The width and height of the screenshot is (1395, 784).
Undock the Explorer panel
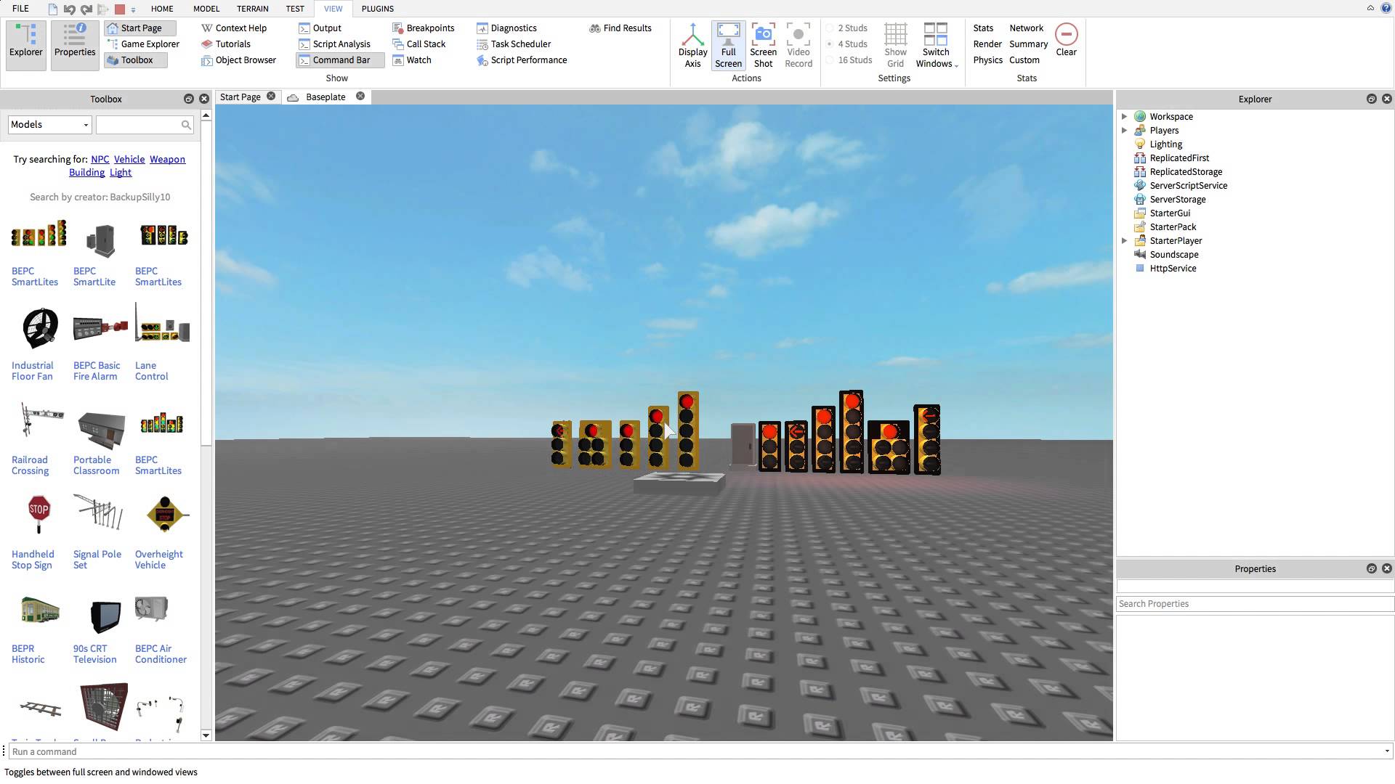coord(1371,99)
